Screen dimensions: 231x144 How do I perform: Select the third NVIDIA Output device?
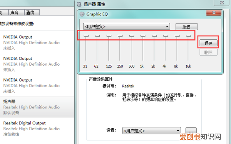(x=37, y=86)
